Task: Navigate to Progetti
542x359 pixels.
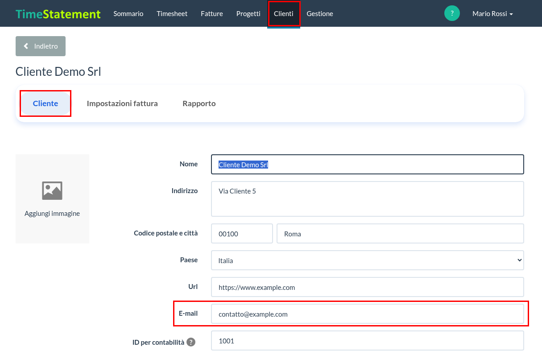Action: pos(248,14)
